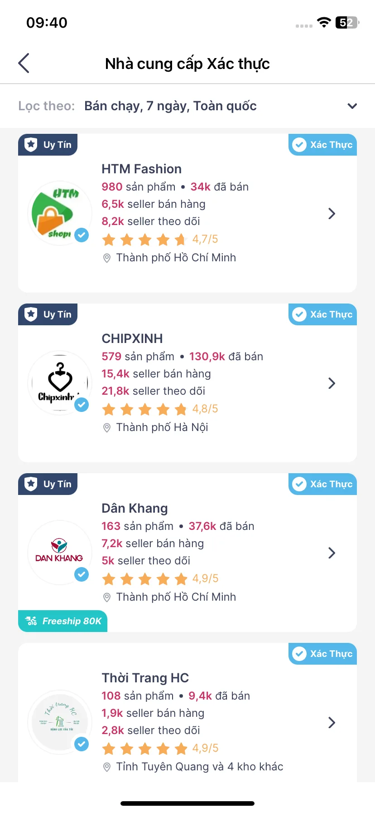Image resolution: width=375 pixels, height=813 pixels.
Task: Open the Thời Trang HC supplier name
Action: (x=145, y=678)
